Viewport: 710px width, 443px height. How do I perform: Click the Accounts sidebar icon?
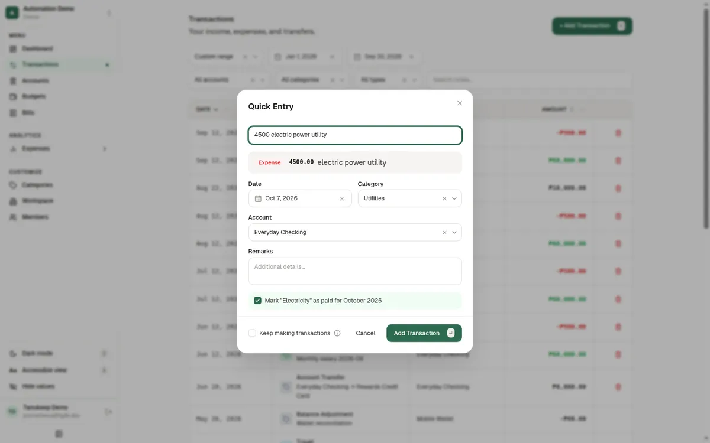coord(13,80)
